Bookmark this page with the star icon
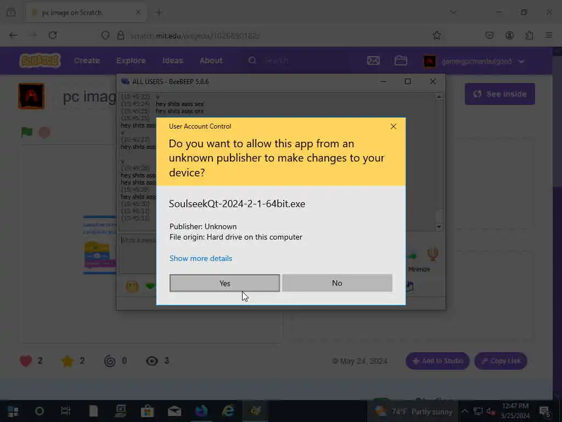 (436, 35)
